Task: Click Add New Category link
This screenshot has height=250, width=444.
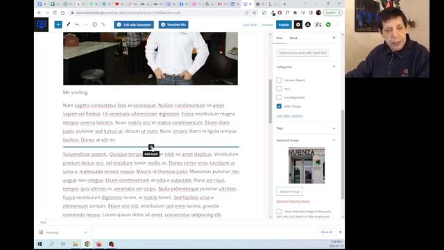Action: [290, 116]
